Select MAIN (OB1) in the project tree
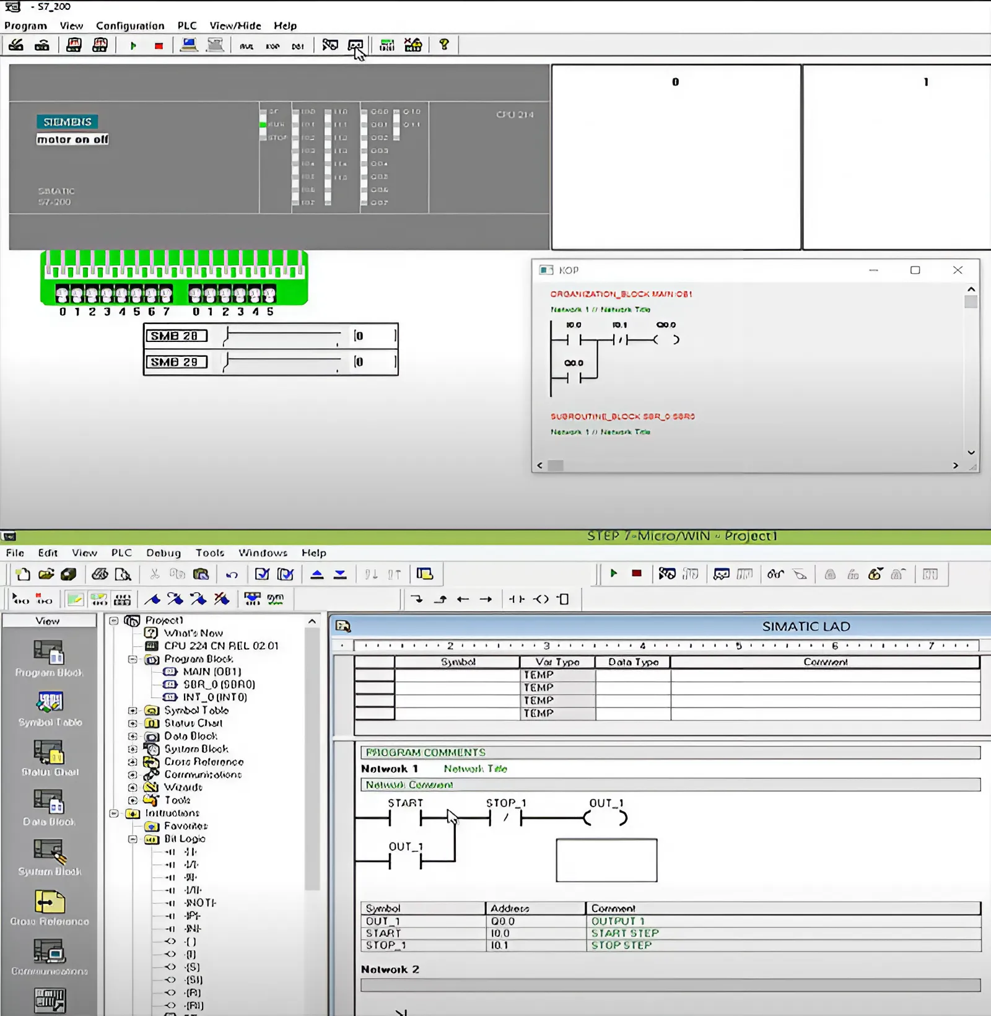Image resolution: width=991 pixels, height=1016 pixels. (211, 672)
